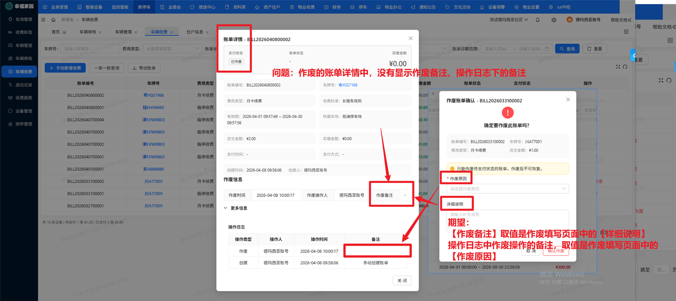Image resolution: width=676 pixels, height=301 pixels.
Task: Open 车辆审核 in the sidebar
Action: 20,58
